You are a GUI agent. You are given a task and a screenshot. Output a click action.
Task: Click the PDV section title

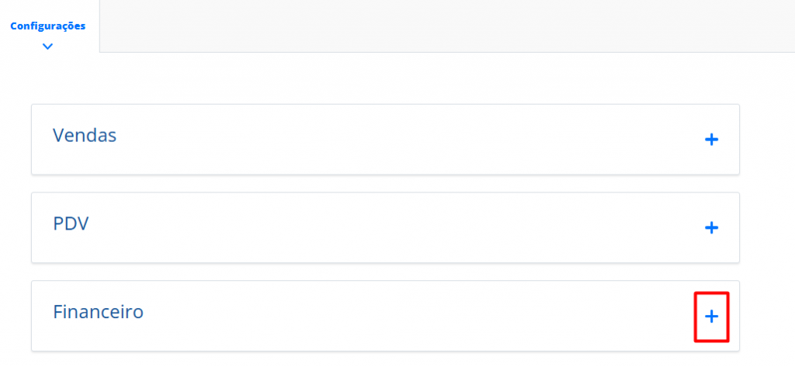[x=71, y=224]
